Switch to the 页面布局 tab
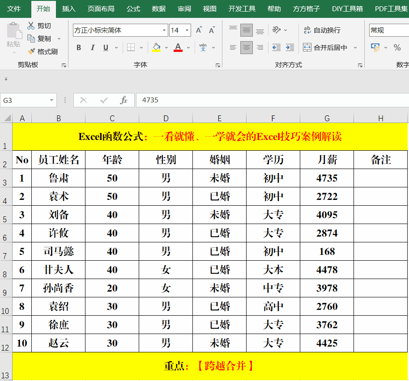This screenshot has width=409, height=381. [x=101, y=9]
